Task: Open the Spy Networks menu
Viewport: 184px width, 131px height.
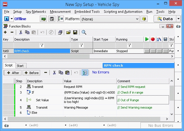Action: [x=36, y=12]
